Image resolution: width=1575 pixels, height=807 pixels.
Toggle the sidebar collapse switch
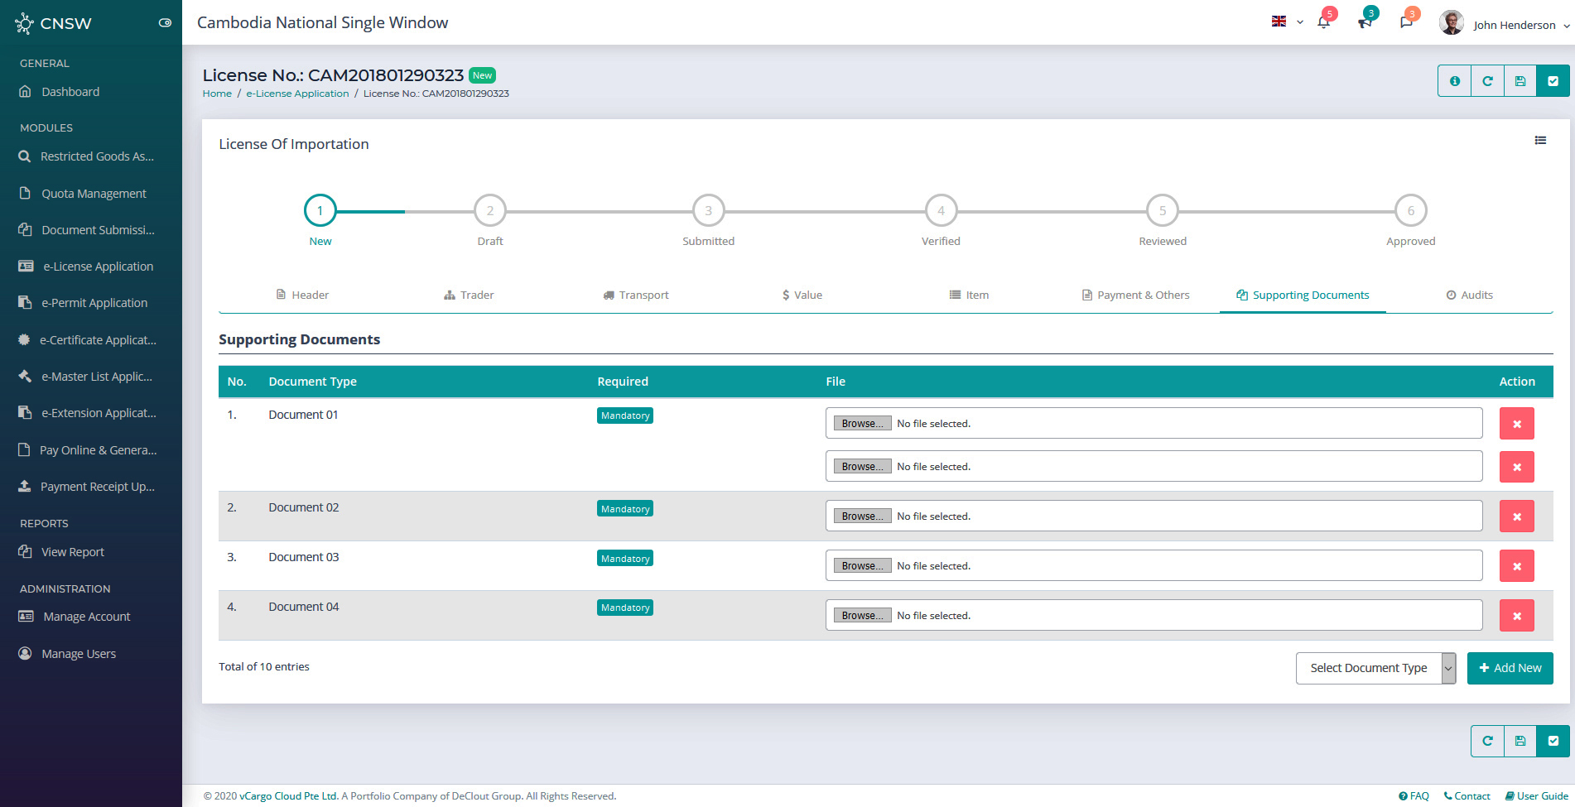coord(165,23)
